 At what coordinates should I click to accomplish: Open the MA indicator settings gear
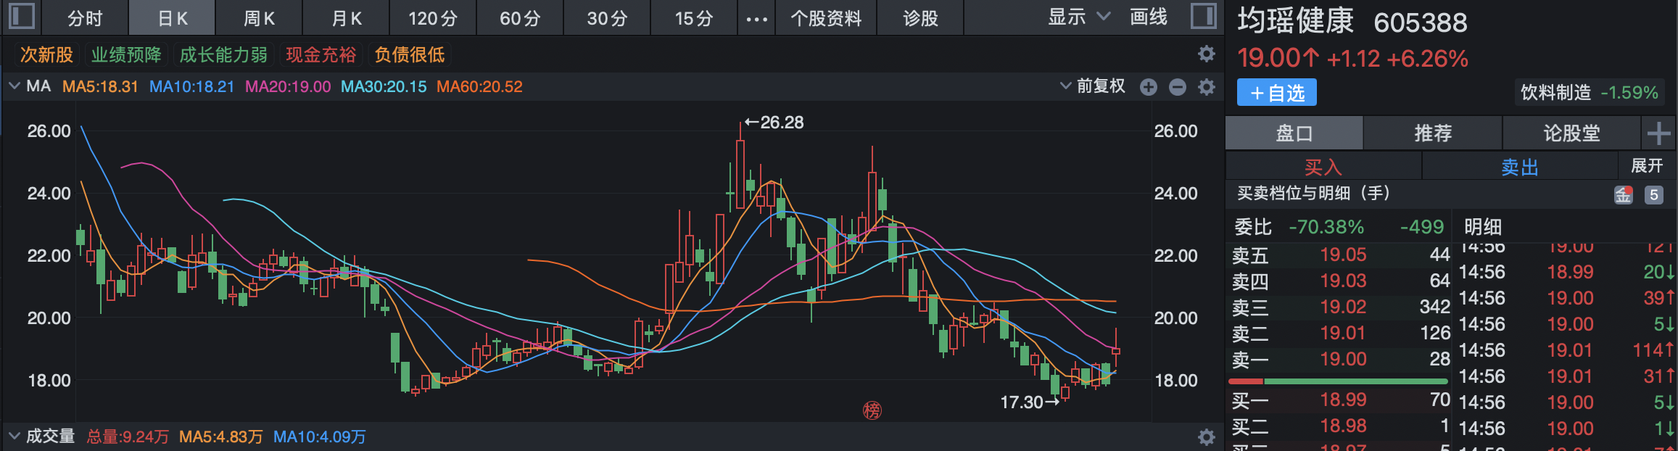click(1206, 87)
